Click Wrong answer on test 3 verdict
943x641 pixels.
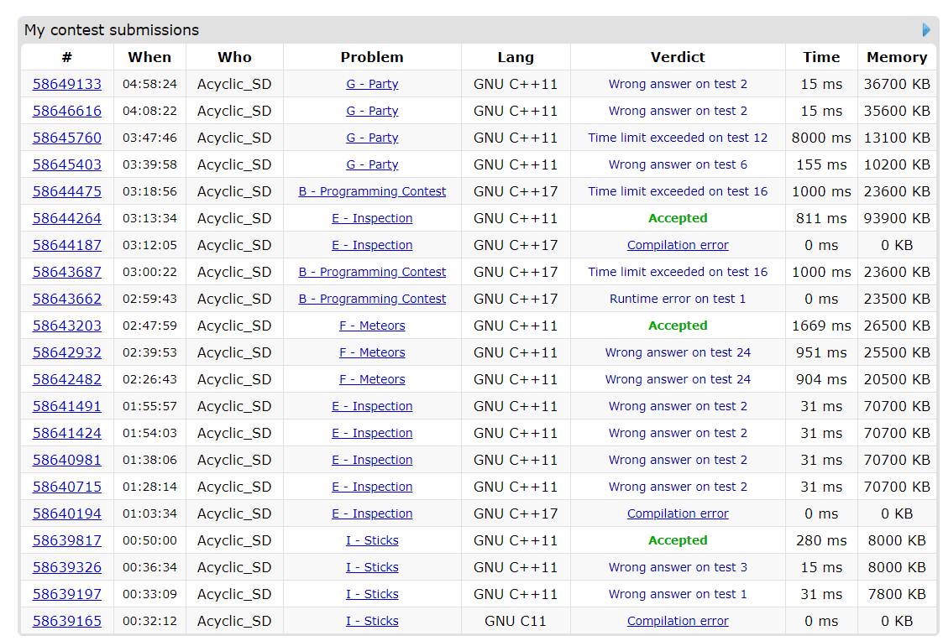(678, 567)
